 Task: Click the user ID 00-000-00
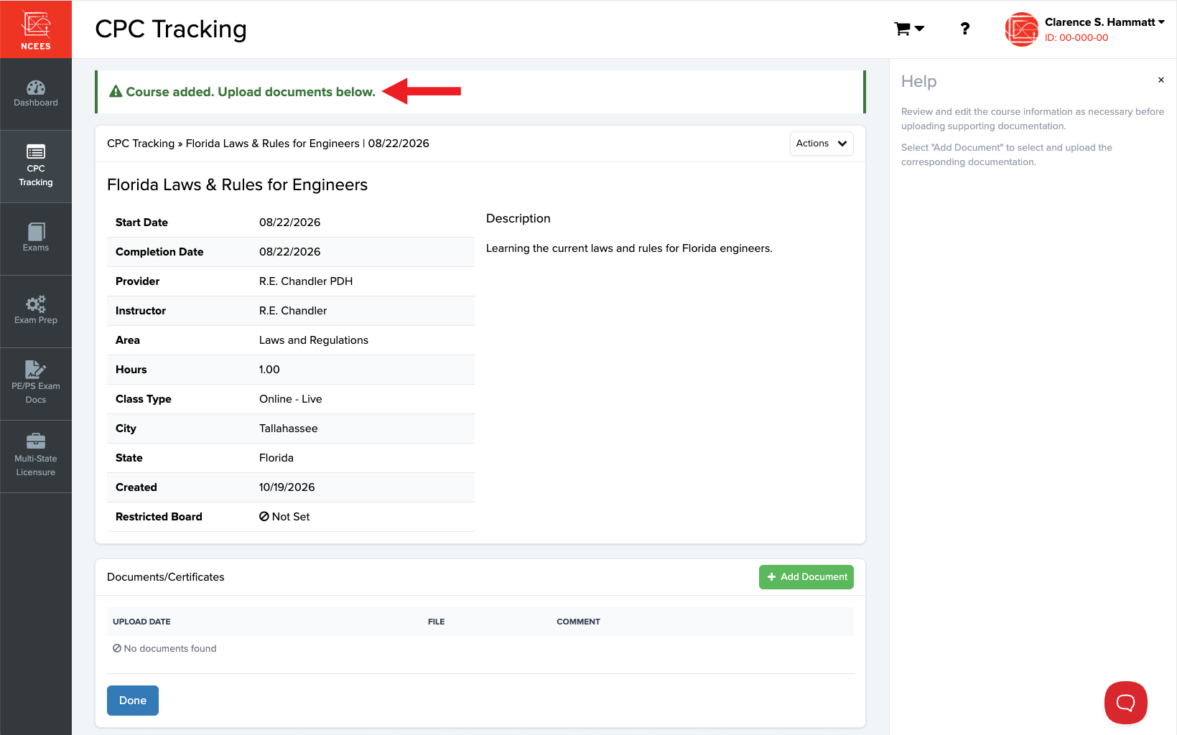(1076, 38)
